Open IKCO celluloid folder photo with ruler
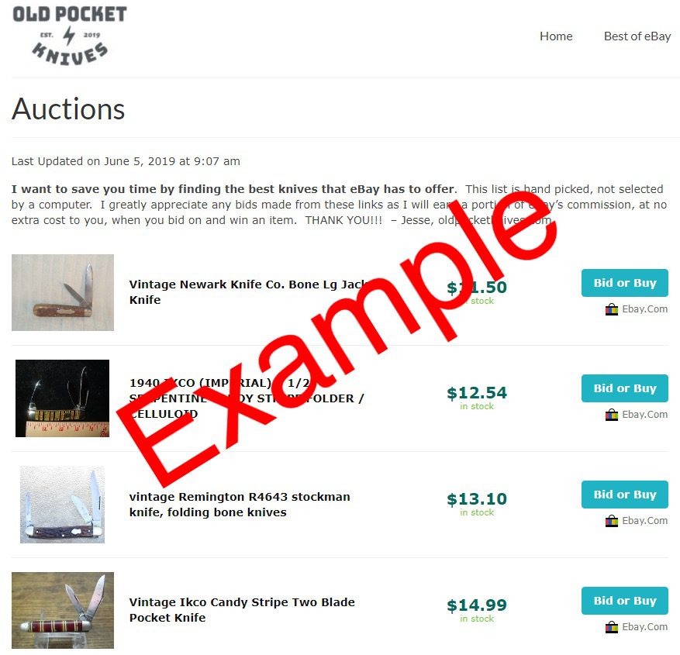 [x=63, y=398]
